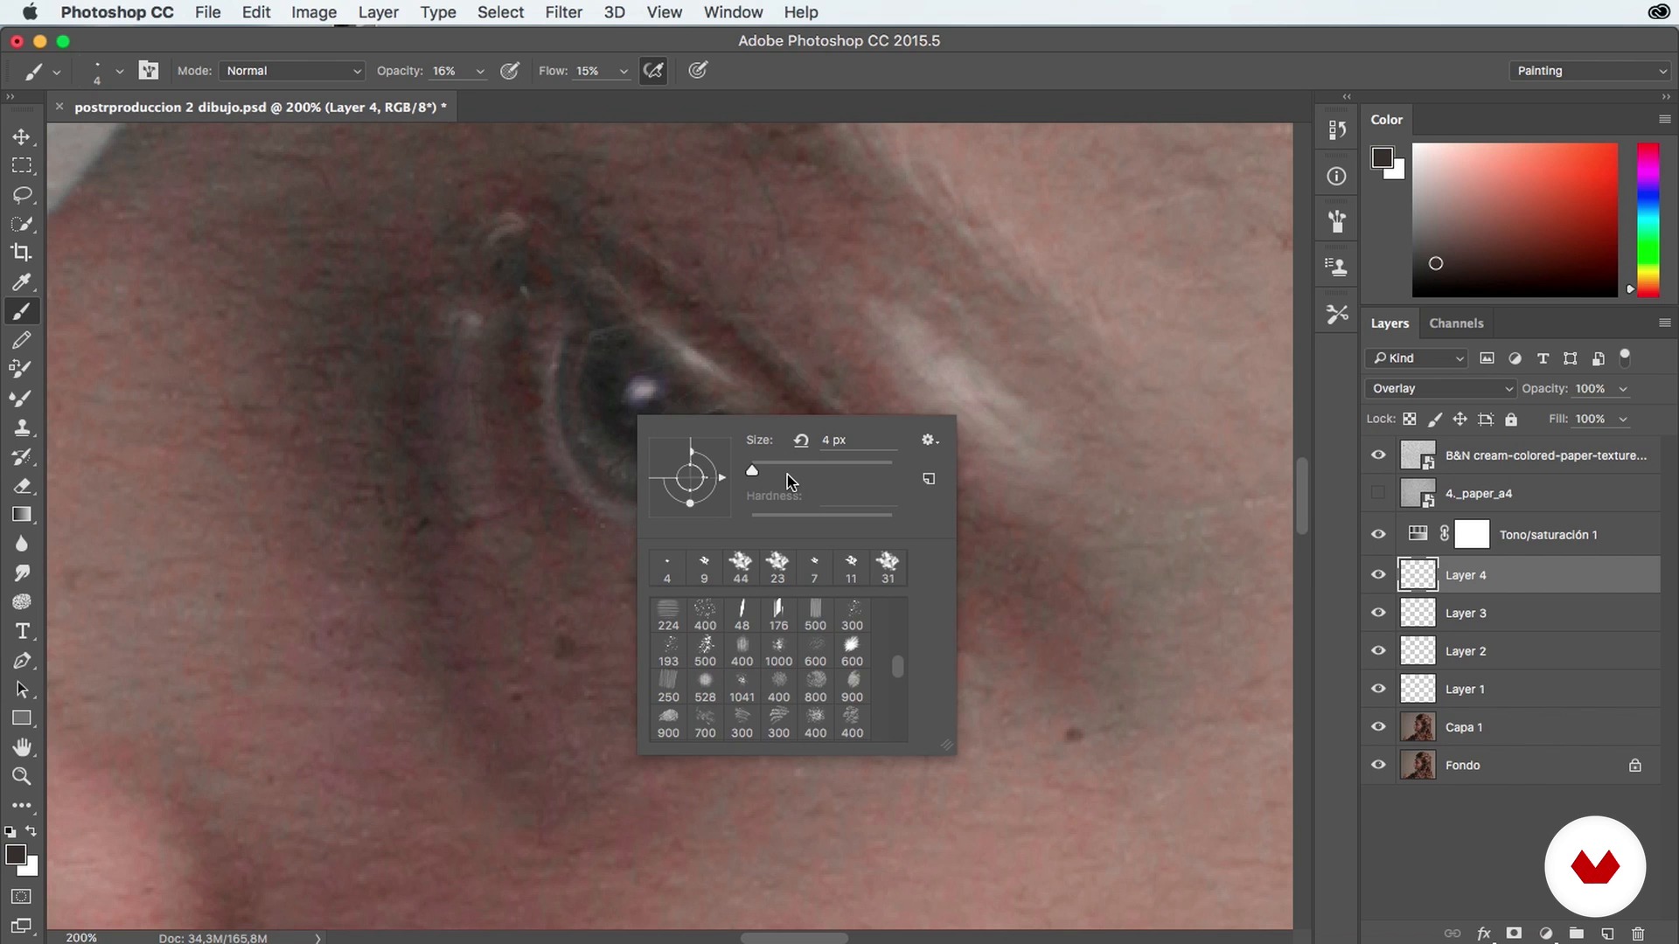
Task: Toggle pressure for opacity button
Action: (x=510, y=71)
